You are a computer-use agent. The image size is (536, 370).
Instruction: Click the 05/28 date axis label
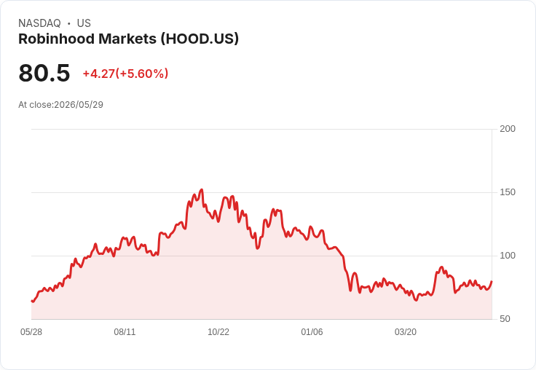tap(31, 332)
